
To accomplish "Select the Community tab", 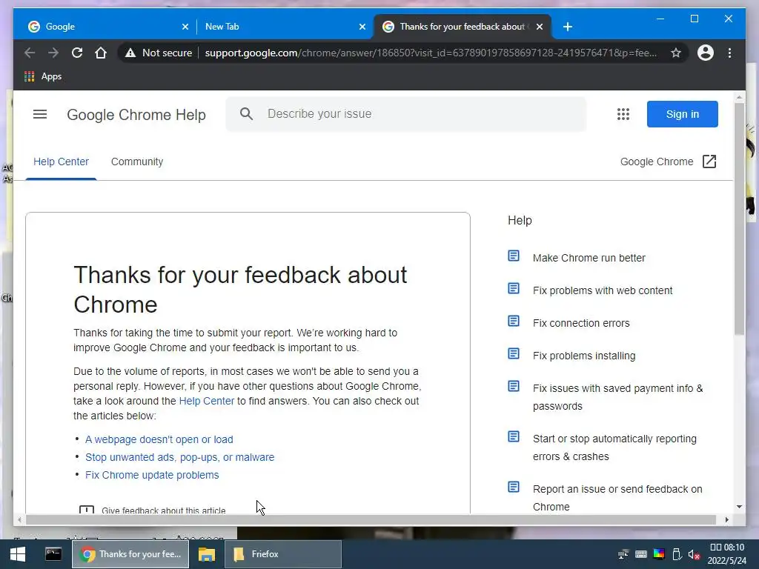I will pos(137,162).
